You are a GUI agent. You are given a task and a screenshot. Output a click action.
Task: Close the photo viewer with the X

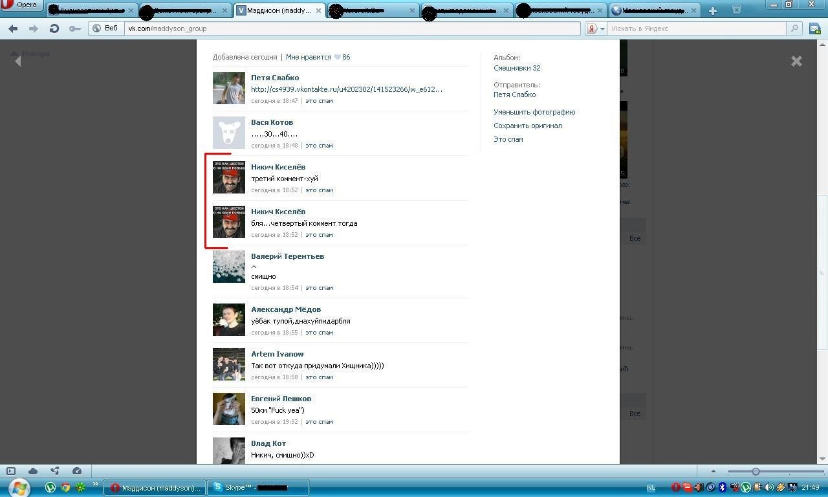pyautogui.click(x=796, y=61)
